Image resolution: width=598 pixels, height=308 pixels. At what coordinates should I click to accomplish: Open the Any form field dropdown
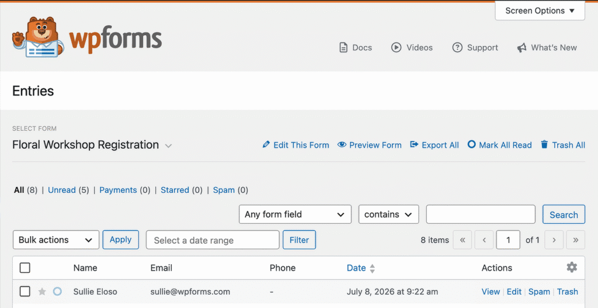point(295,214)
